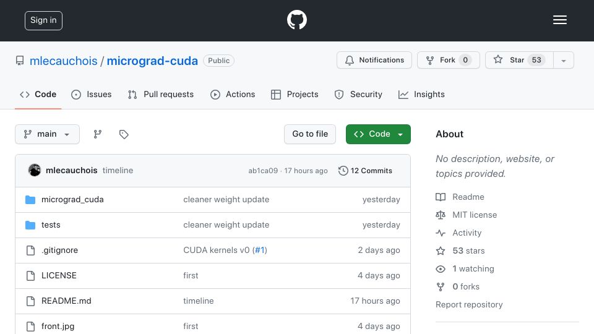The width and height of the screenshot is (594, 334).
Task: Click '2 days ago' in .gitignore row
Action: 379,250
